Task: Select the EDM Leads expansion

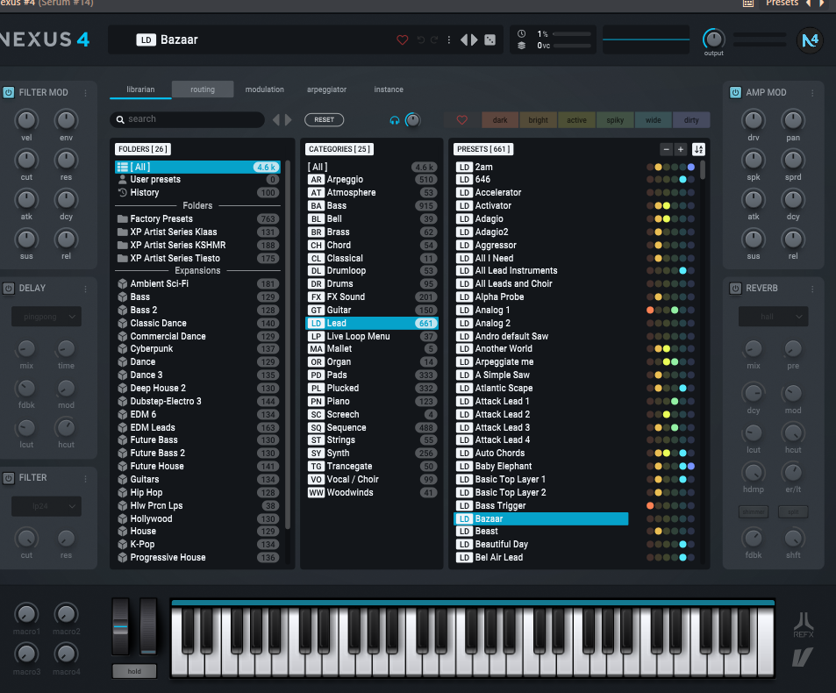Action: coord(197,427)
